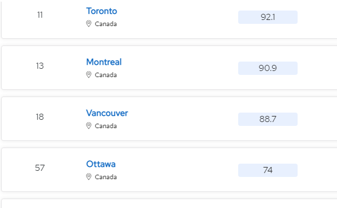
Task: Click the Canada label under Ottawa
Action: point(105,177)
